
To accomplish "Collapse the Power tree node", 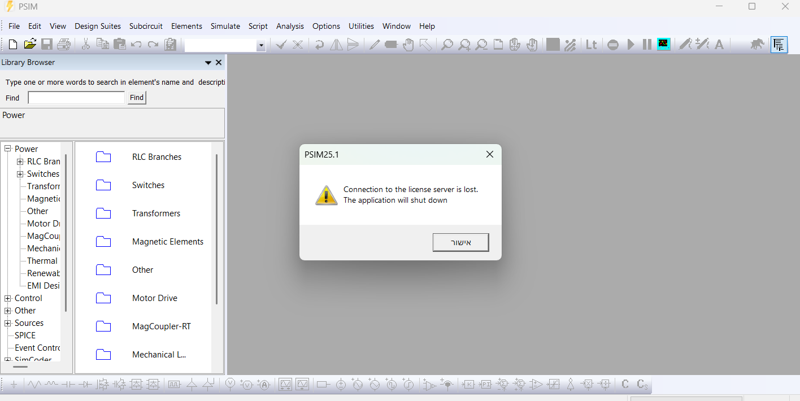I will [x=8, y=149].
